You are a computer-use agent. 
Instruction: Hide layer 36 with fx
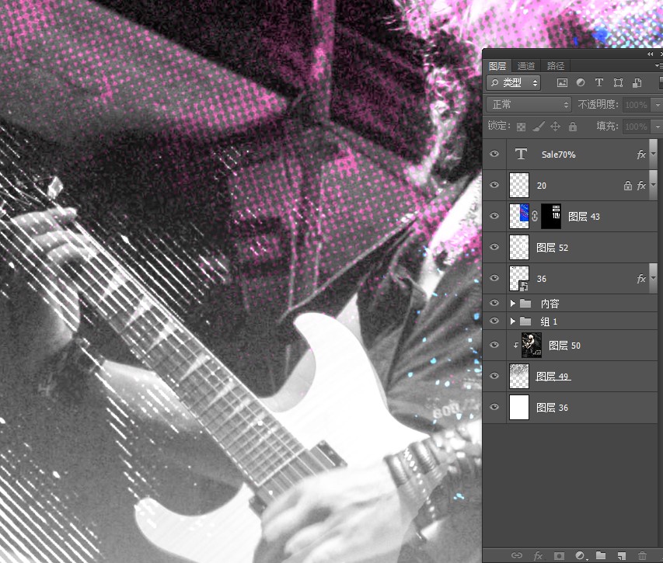[x=494, y=278]
